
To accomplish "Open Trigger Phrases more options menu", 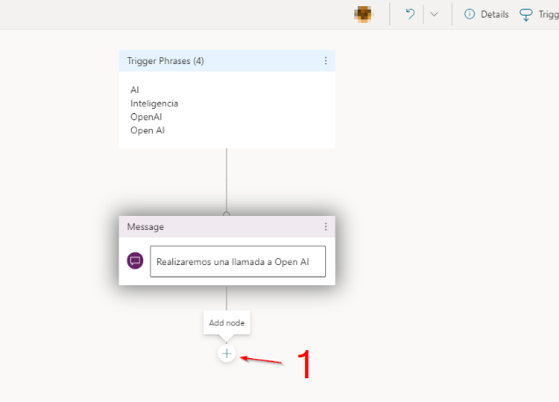I will pyautogui.click(x=325, y=61).
